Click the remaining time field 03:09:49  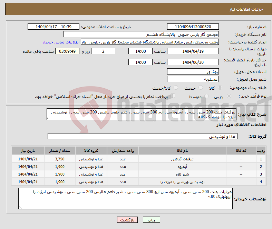(x=67, y=51)
